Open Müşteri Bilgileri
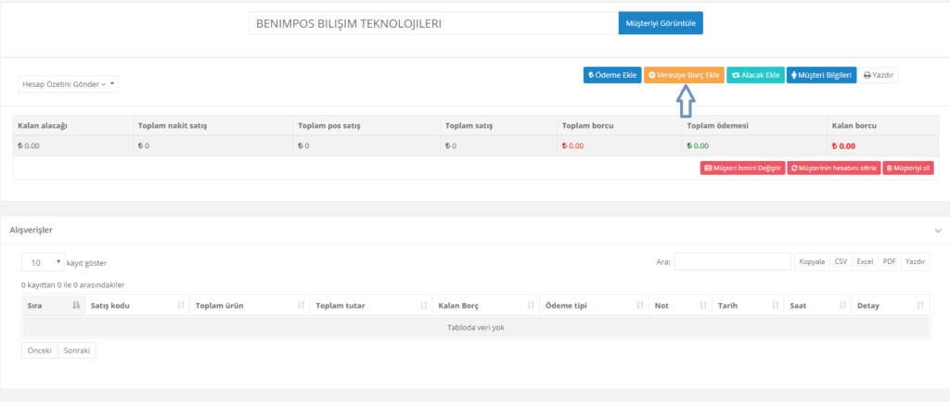Screen dimensions: 950x402 (x=822, y=75)
